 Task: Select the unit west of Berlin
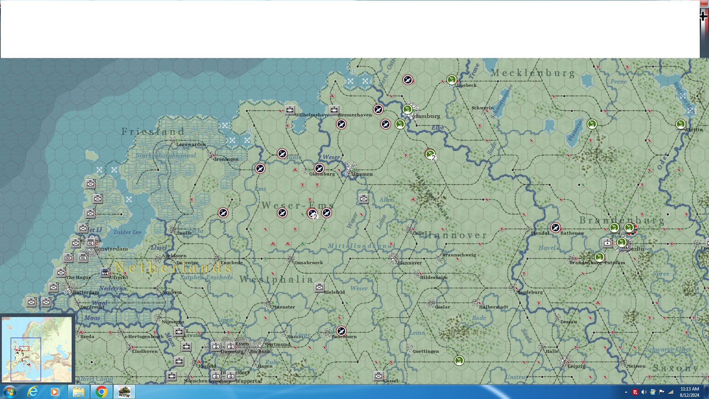[607, 243]
